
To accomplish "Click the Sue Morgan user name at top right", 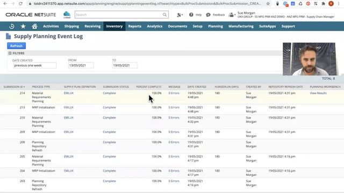I will (x=246, y=13).
